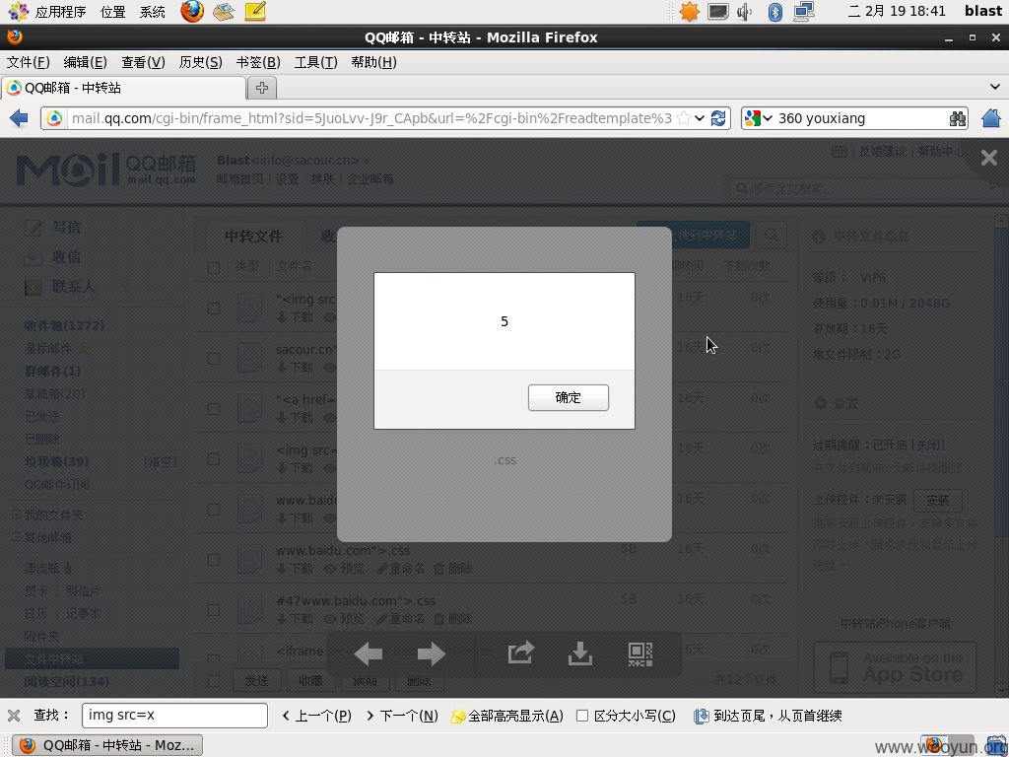Click the Firefox icon in title bar
The width and height of the screenshot is (1009, 757).
click(15, 36)
